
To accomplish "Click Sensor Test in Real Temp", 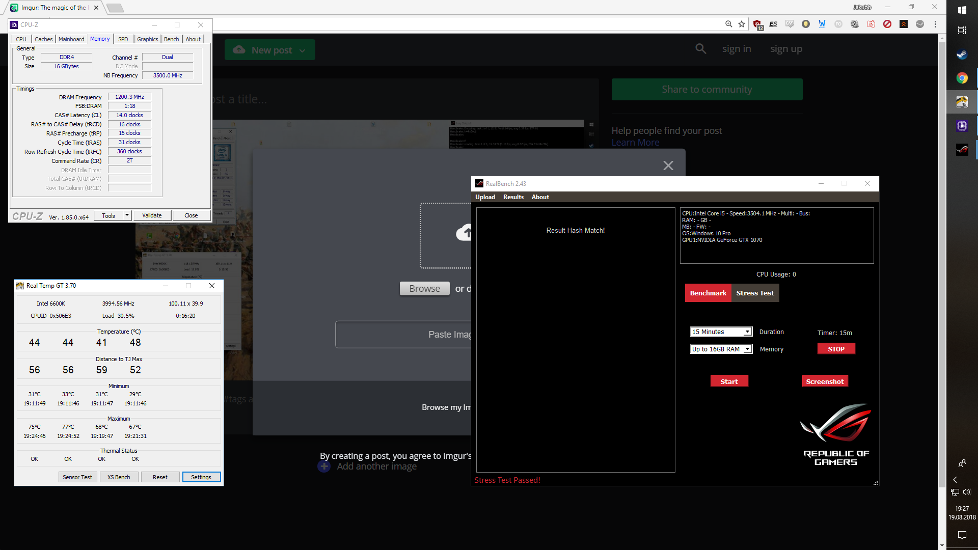I will coord(77,477).
